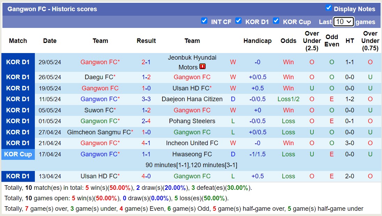The width and height of the screenshot is (382, 216).
Task: Click the KOR Cup row label
Action: point(18,154)
